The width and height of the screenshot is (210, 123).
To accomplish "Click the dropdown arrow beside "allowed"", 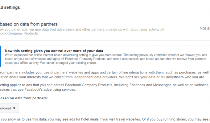I will click(x=14, y=108).
